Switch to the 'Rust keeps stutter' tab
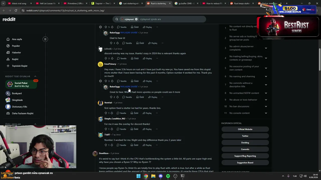 [242, 3]
